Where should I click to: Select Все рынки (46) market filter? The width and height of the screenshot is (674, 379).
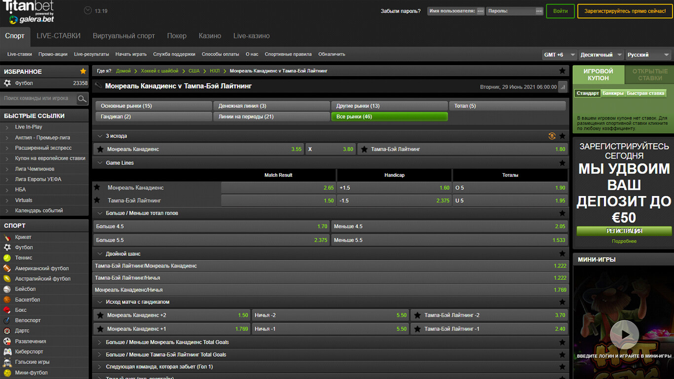pos(389,116)
